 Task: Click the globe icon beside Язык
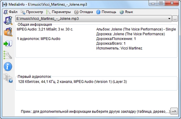122,12
